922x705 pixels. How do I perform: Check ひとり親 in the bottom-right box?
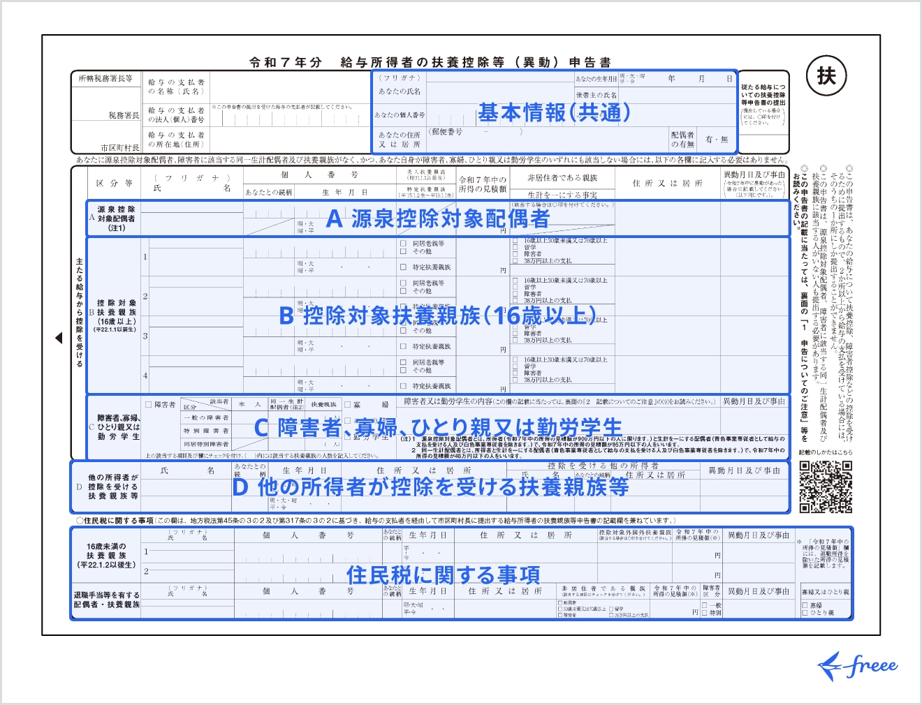(805, 613)
